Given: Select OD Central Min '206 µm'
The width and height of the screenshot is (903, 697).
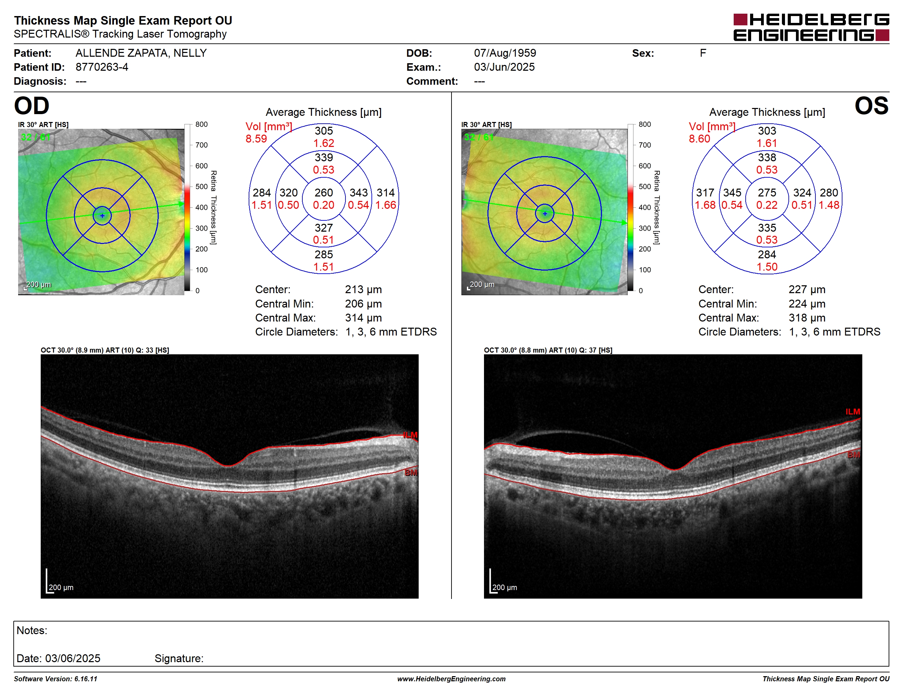Looking at the screenshot, I should [x=364, y=304].
